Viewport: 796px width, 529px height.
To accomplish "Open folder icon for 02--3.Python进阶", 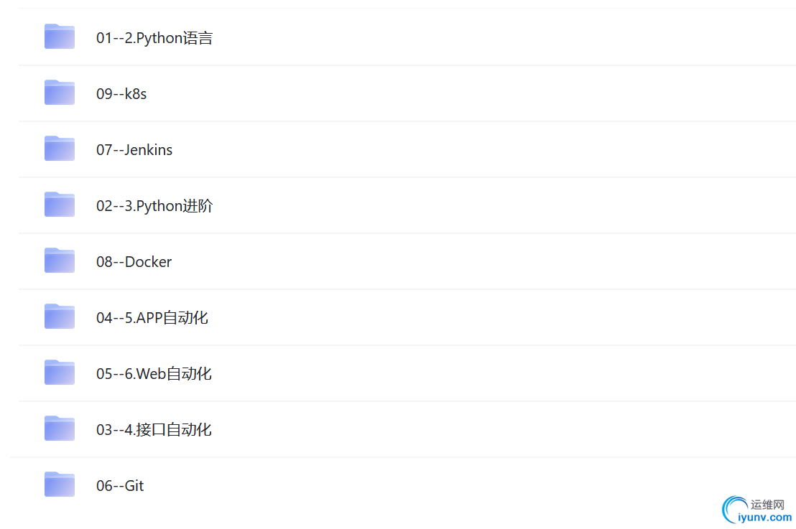I will (60, 205).
